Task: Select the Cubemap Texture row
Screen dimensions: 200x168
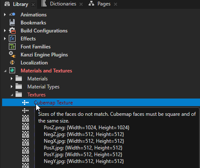Action: [101, 102]
